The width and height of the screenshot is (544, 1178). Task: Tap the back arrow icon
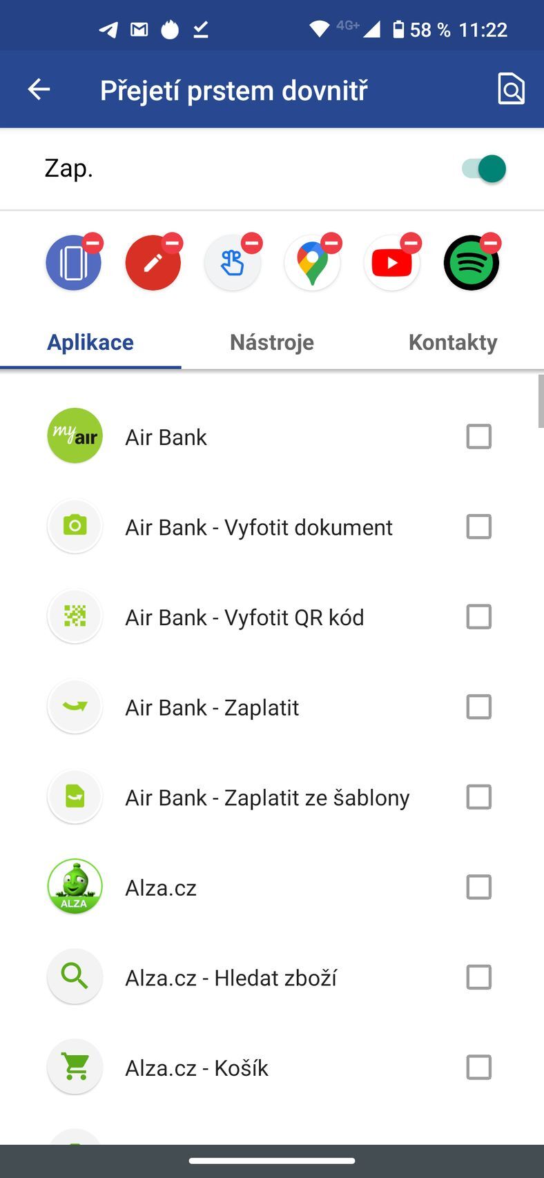(x=39, y=89)
